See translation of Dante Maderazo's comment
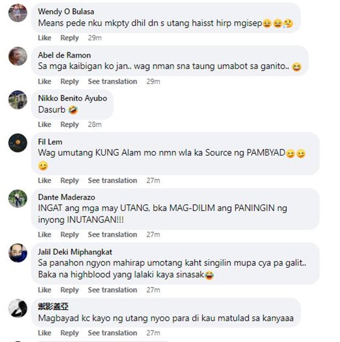The height and width of the screenshot is (342, 340). 112,234
